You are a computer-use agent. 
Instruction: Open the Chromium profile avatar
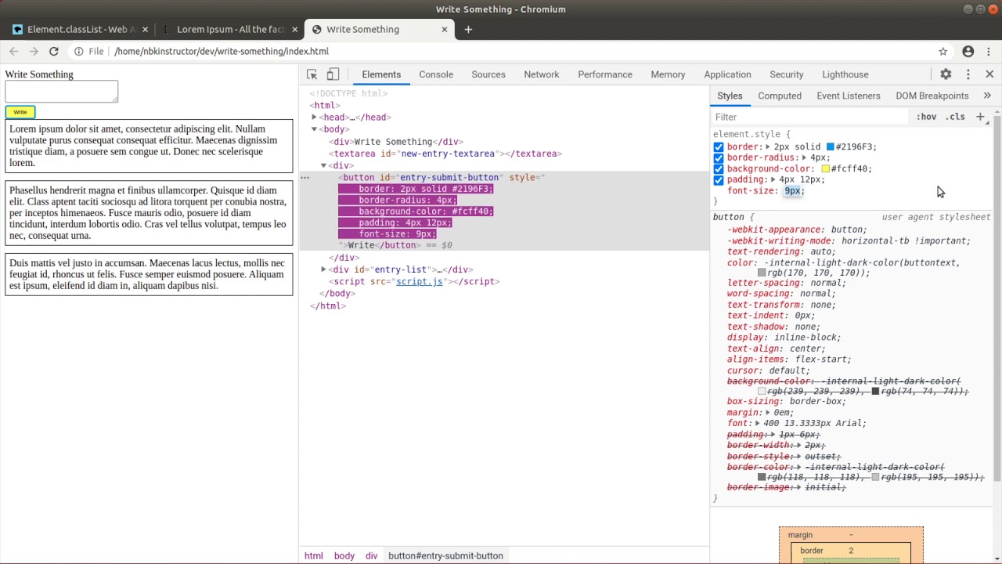click(x=968, y=51)
